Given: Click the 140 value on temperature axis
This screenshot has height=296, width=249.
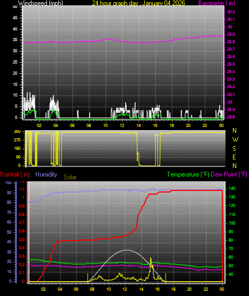Looking at the screenshot, I should coord(232,188).
